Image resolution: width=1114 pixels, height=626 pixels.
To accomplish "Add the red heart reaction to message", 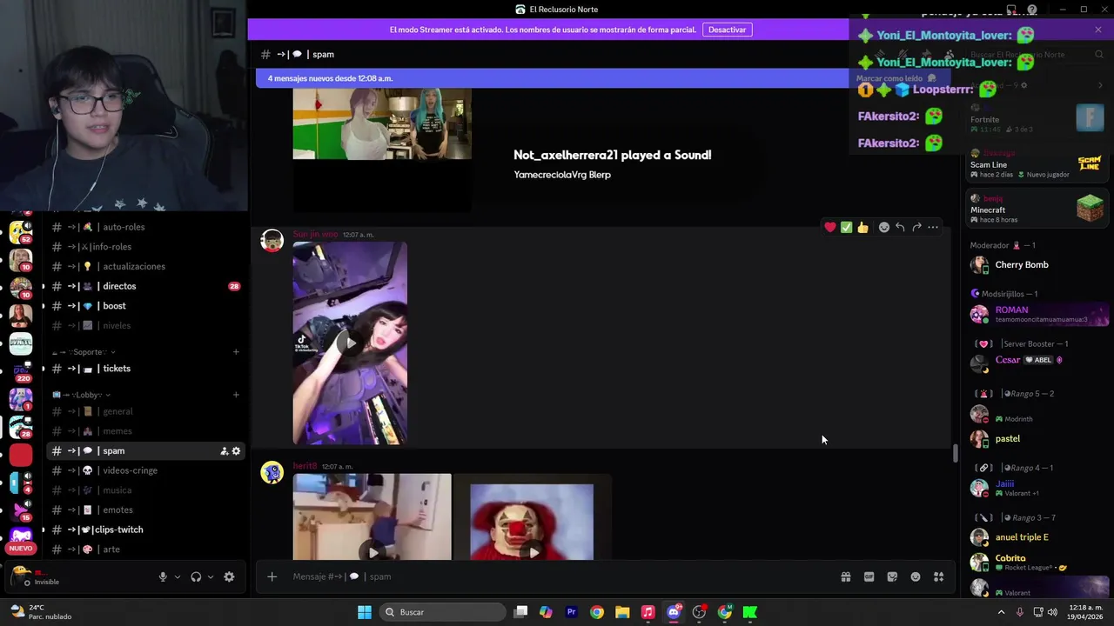I will [x=830, y=227].
